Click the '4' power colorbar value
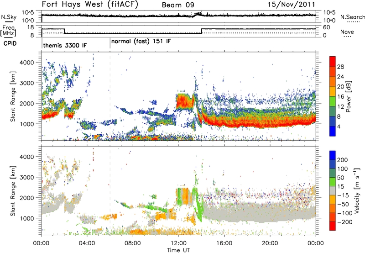Image resolution: width=365 pixels, height=253 pixels. [339, 127]
